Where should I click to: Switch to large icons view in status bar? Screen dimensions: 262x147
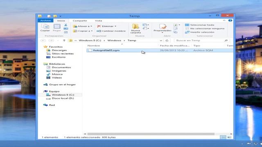(x=229, y=137)
